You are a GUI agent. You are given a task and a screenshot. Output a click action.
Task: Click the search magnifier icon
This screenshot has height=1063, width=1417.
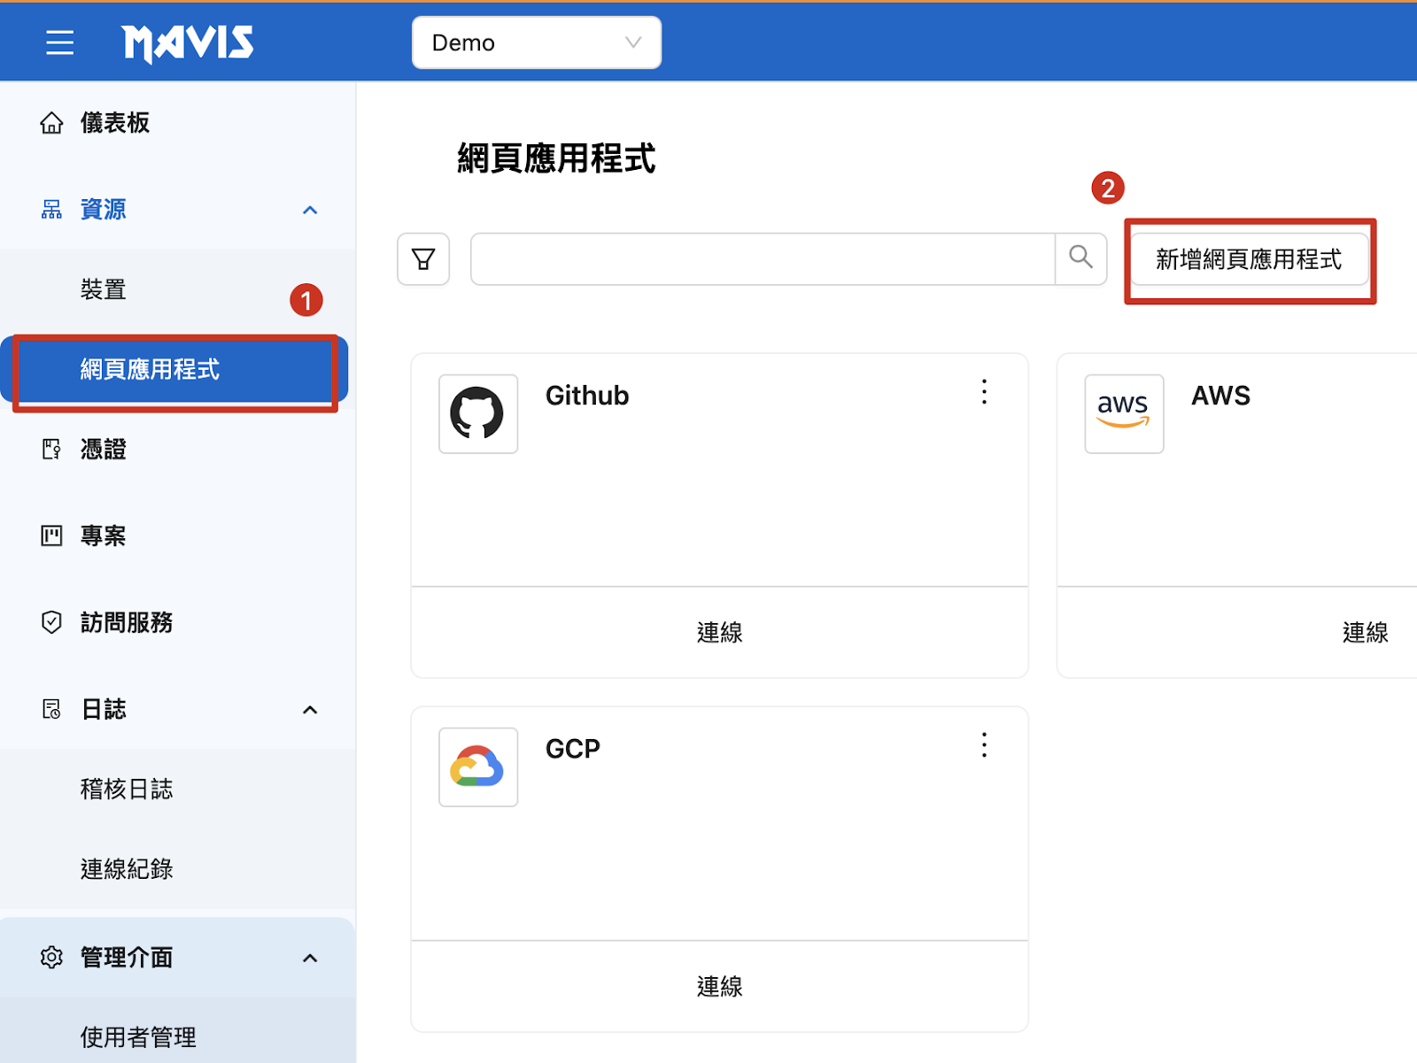click(1080, 258)
